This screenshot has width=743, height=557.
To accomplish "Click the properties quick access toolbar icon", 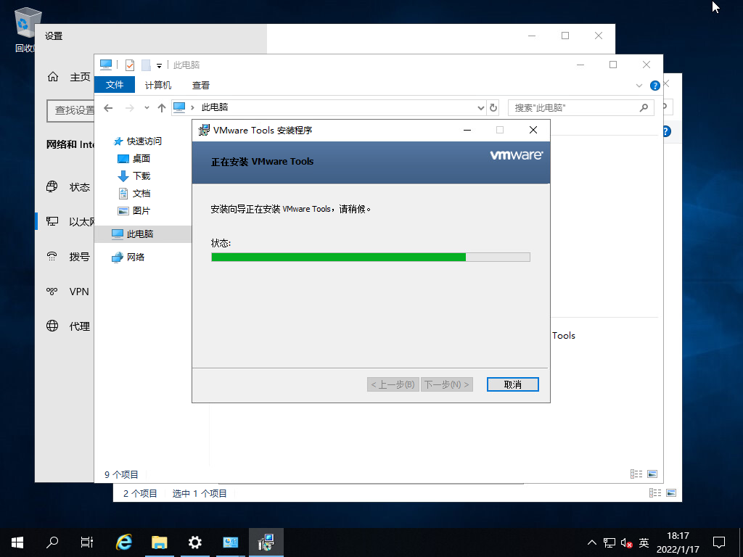I will click(x=130, y=65).
